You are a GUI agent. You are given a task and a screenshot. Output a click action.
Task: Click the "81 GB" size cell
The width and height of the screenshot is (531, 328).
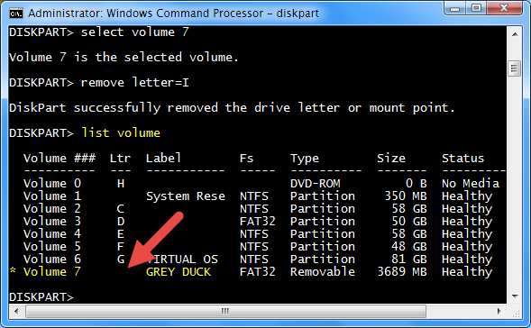click(x=409, y=260)
